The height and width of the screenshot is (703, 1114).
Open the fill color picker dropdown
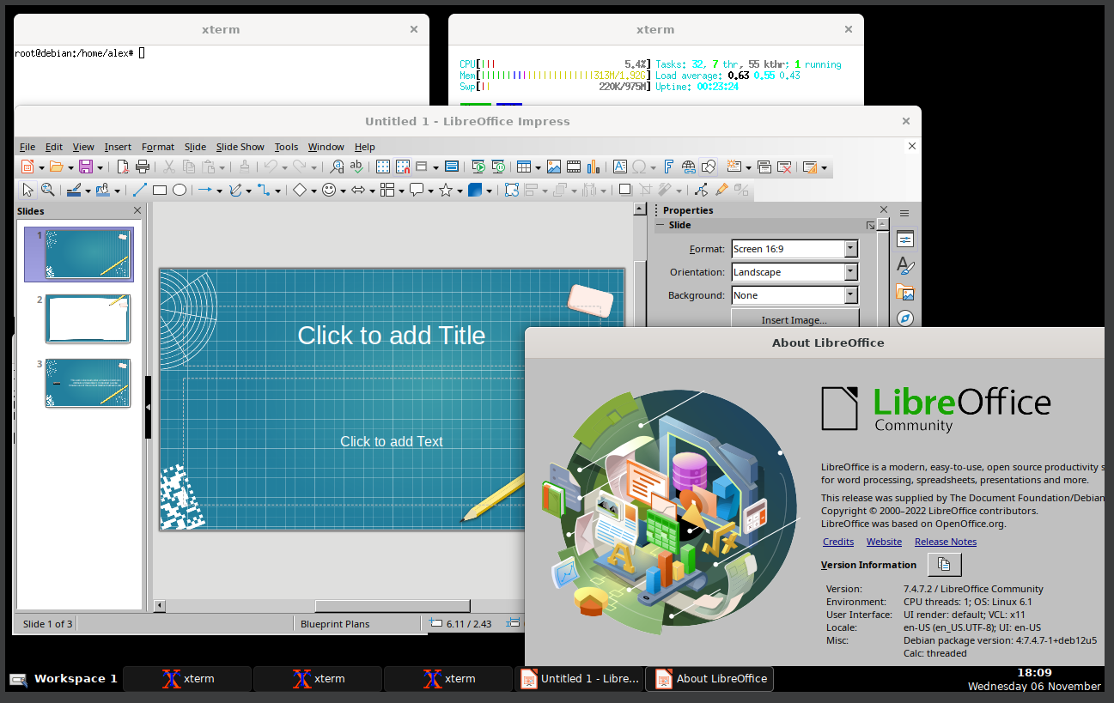(x=118, y=190)
